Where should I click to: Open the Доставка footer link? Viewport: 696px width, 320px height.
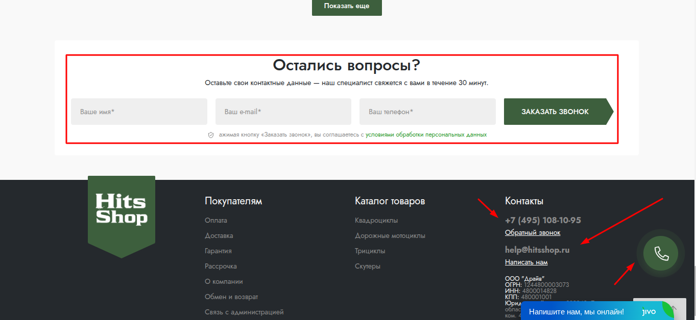[219, 236]
